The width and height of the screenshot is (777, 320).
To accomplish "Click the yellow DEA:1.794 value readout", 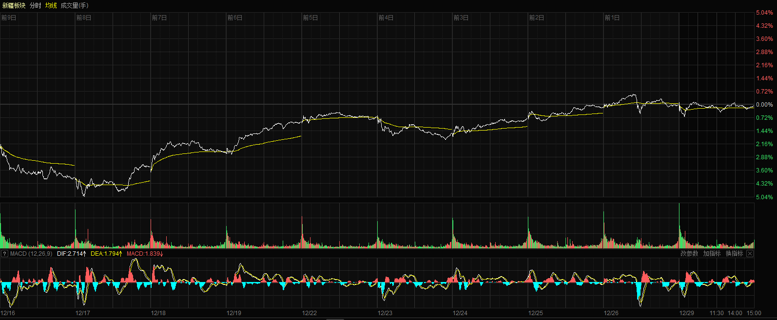I will point(106,254).
